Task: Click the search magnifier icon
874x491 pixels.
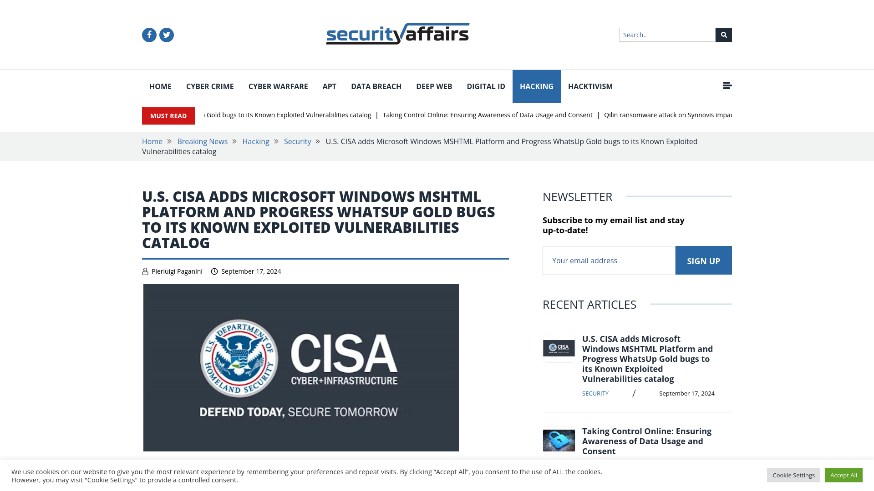Action: pos(723,35)
